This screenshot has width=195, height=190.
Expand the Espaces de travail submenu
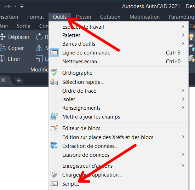tap(119, 27)
